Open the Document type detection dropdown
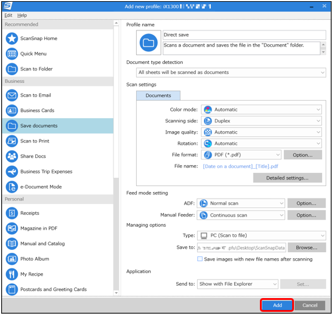The image size is (334, 316). point(231,73)
